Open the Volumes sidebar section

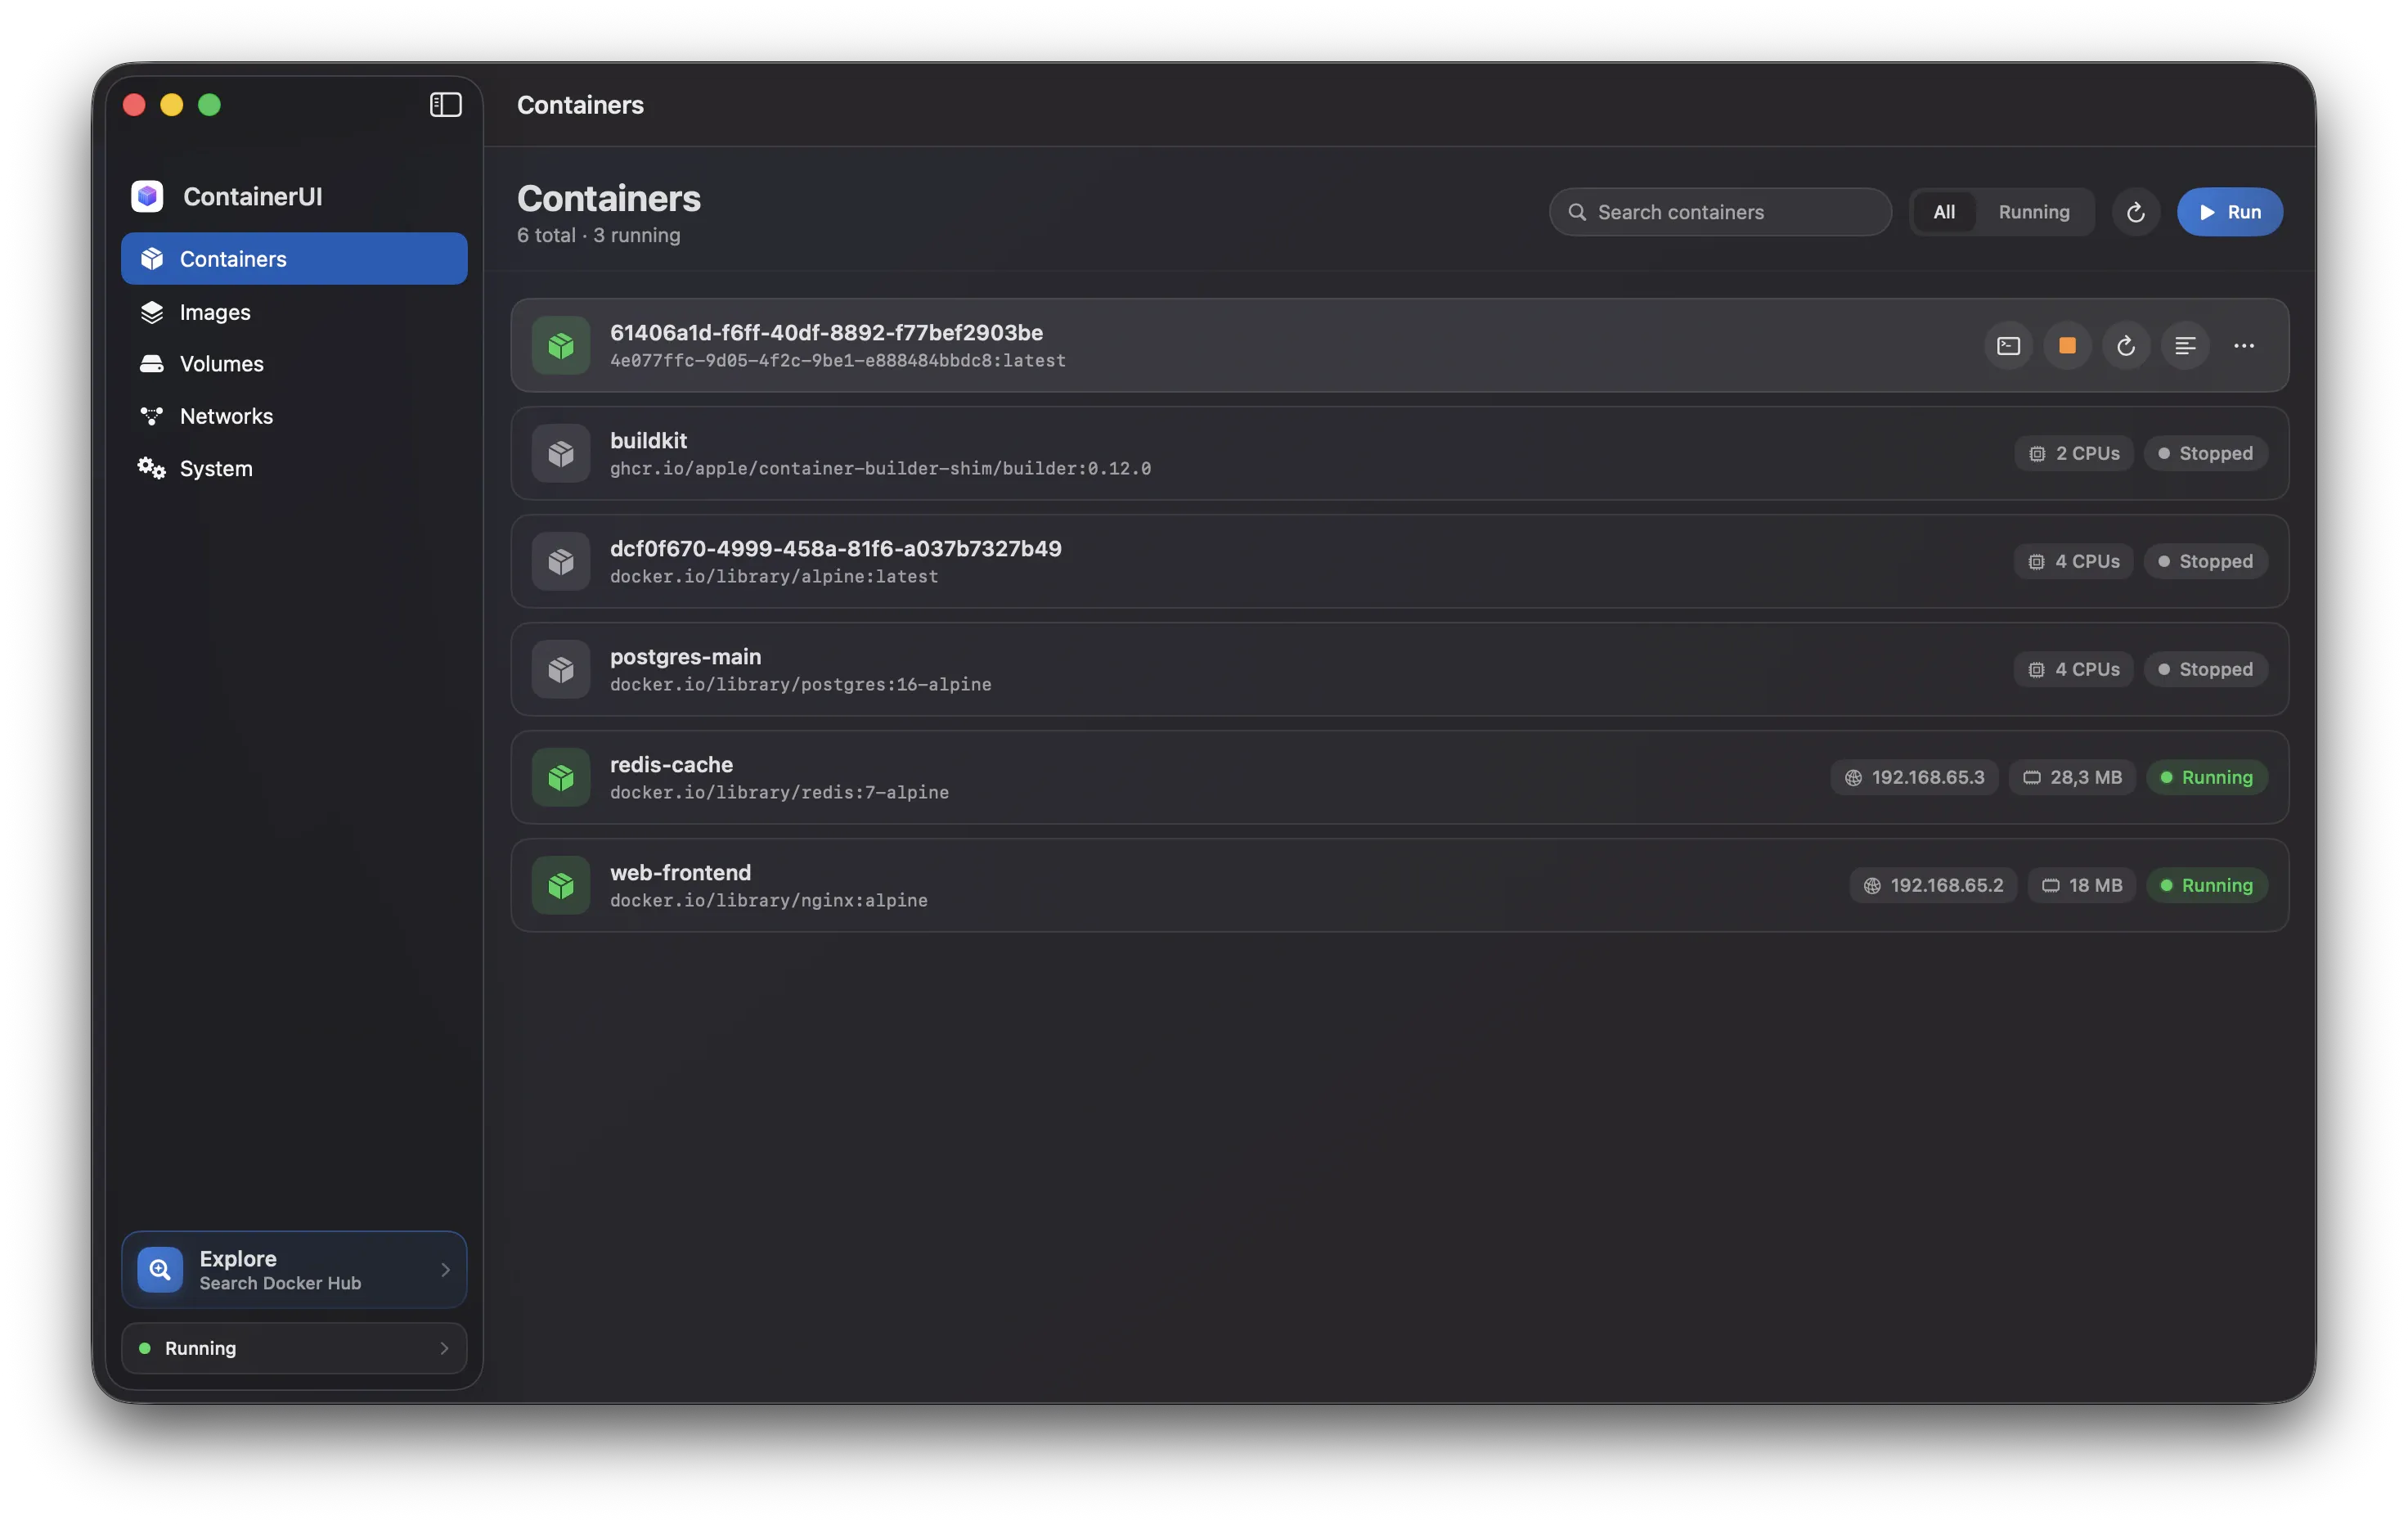tap(294, 364)
